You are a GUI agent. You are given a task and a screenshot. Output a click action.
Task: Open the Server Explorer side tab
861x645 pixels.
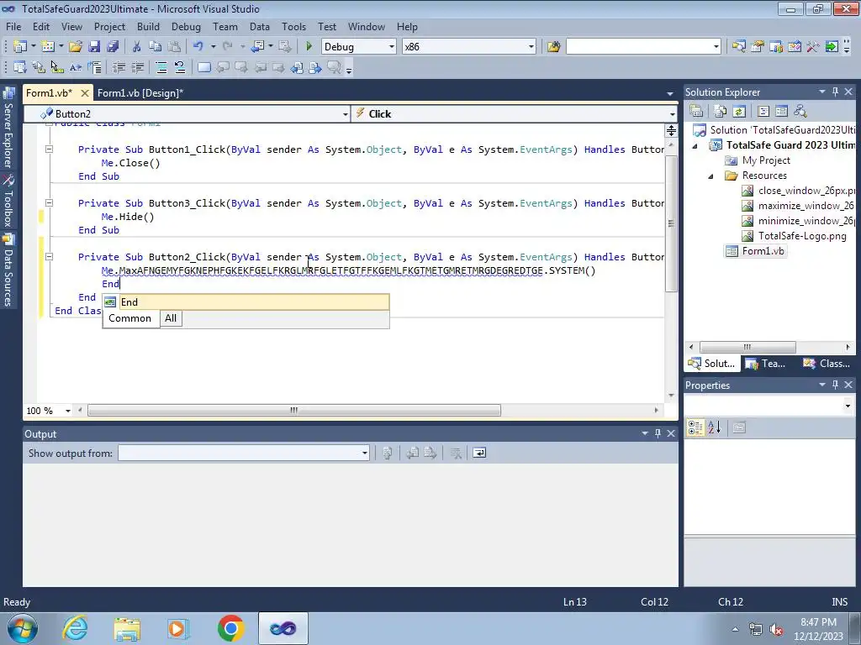pyautogui.click(x=8, y=128)
